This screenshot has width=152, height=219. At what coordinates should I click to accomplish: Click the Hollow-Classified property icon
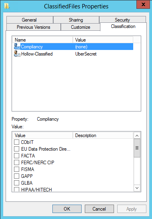(x=17, y=54)
